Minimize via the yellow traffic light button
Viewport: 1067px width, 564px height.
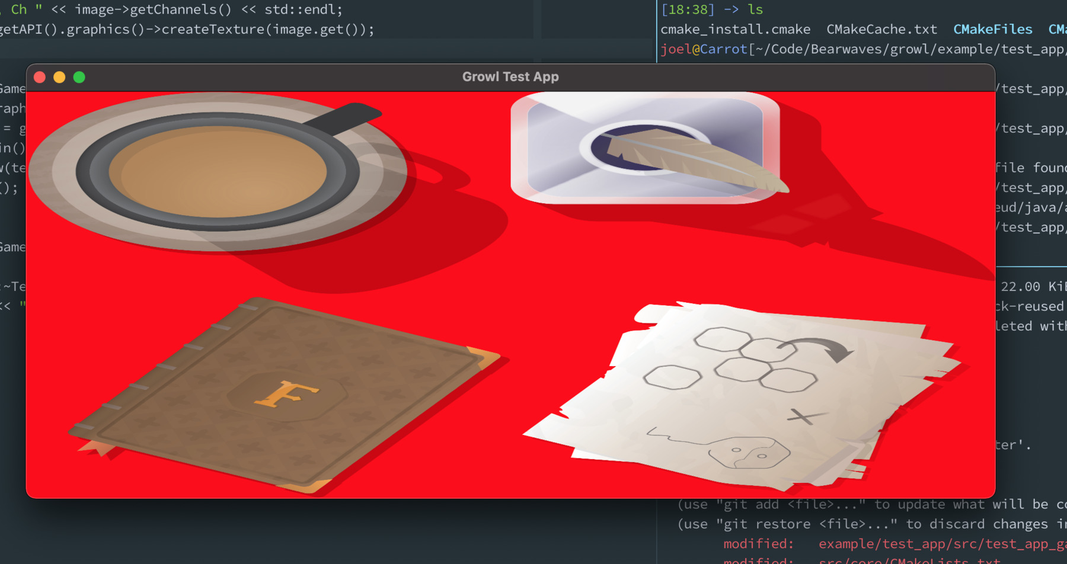59,77
